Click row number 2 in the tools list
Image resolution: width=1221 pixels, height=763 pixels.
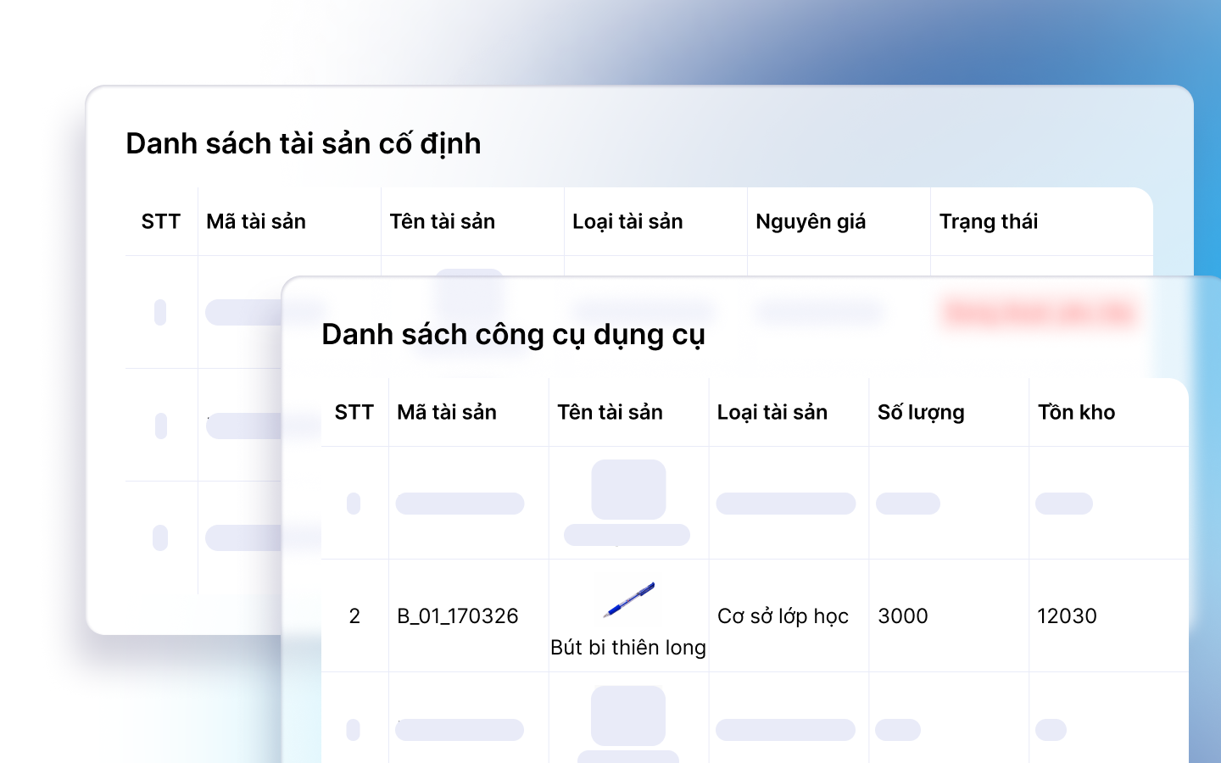354,616
